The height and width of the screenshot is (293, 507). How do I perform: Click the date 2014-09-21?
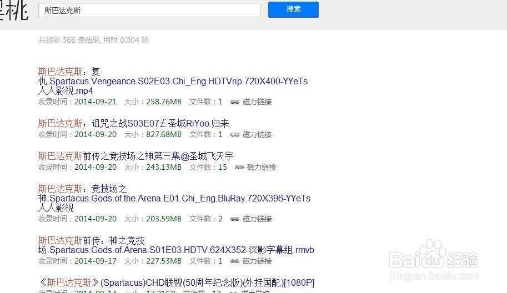[96, 102]
